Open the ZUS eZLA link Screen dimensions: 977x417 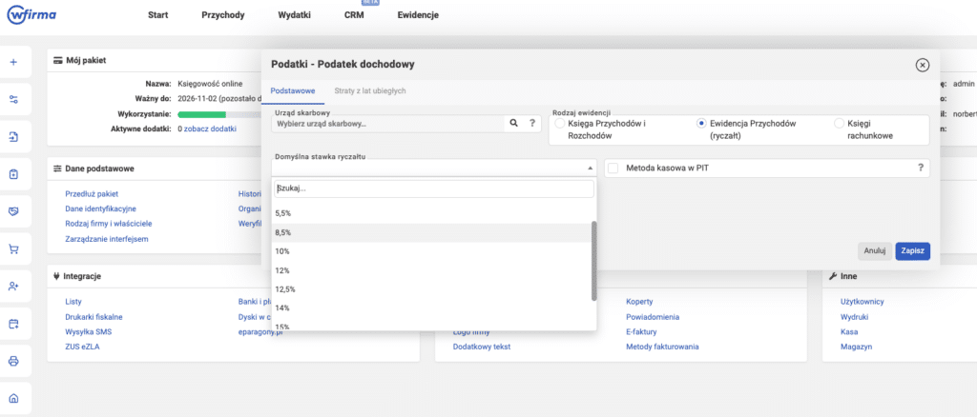pyautogui.click(x=82, y=347)
